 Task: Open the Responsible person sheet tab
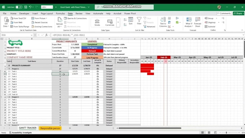point(50,128)
